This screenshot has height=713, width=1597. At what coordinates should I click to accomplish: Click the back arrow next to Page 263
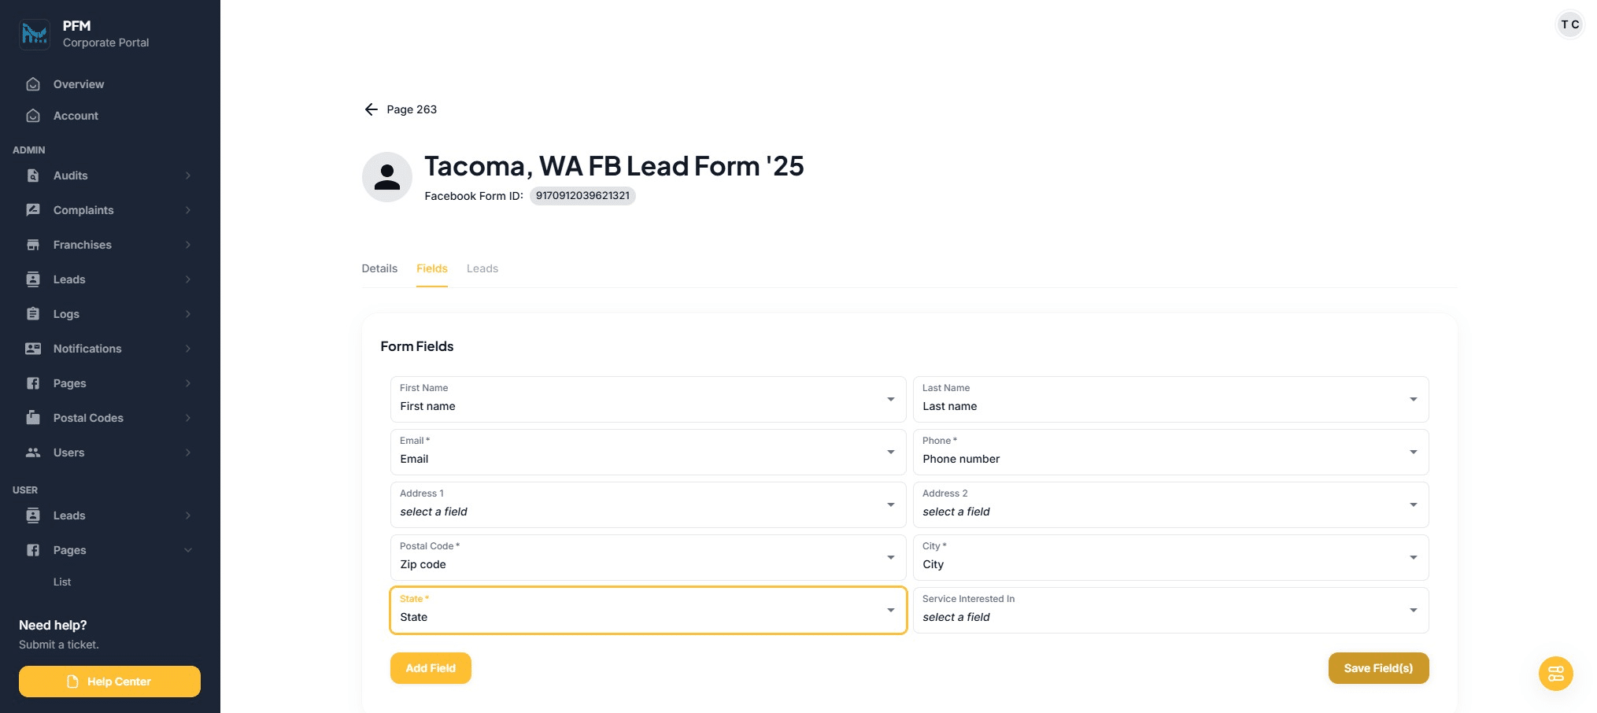point(371,109)
